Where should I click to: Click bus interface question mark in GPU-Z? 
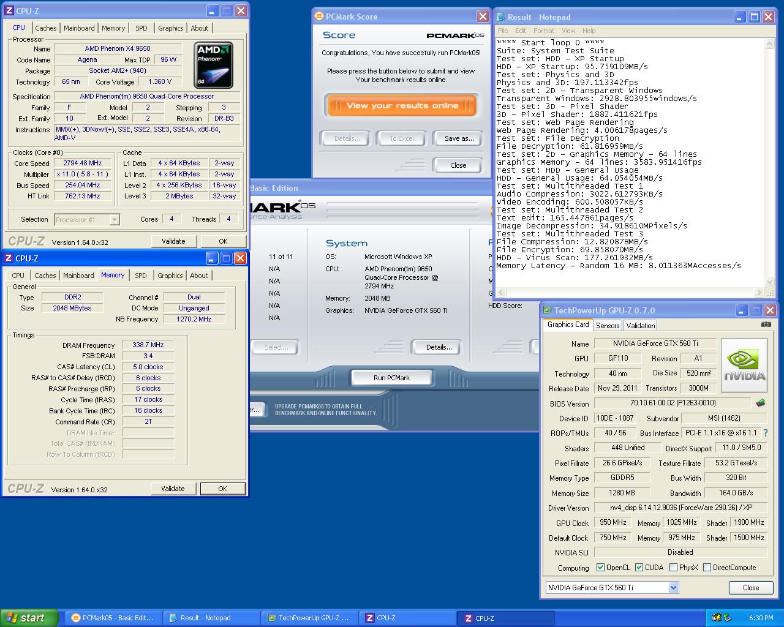(765, 433)
